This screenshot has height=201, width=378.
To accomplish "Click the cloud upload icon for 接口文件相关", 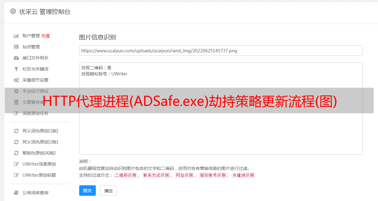I will (x=16, y=58).
